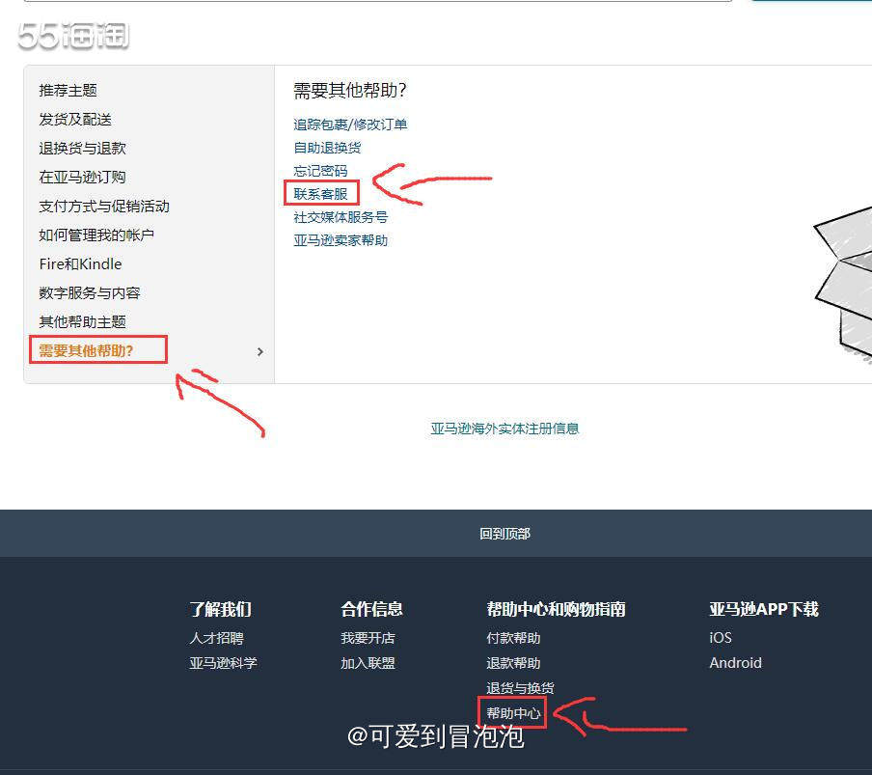The image size is (872, 775).
Task: Click the 帮助中心和购物指南 footer heading
Action: [x=557, y=609]
